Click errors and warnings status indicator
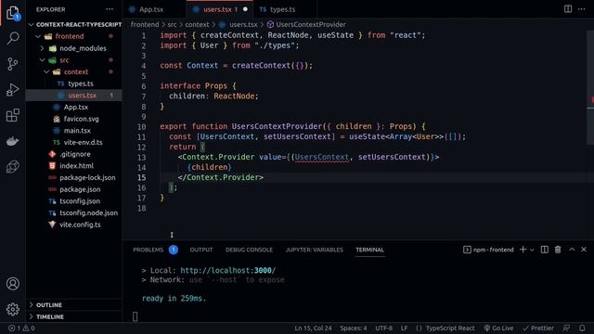Viewport: 594px width, 334px height. point(21,328)
